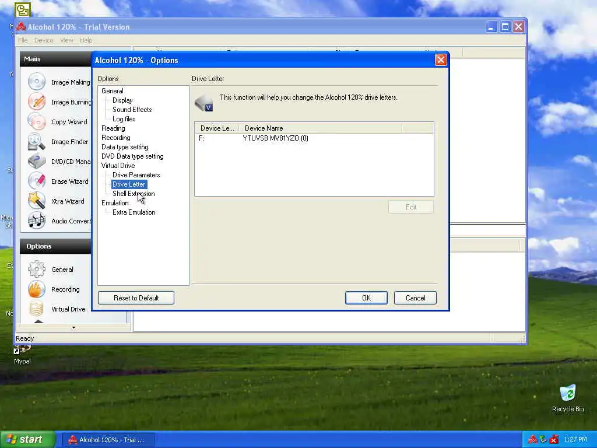Click desktop icon above Alcohol window title
This screenshot has width=597, height=448.
tap(23, 9)
